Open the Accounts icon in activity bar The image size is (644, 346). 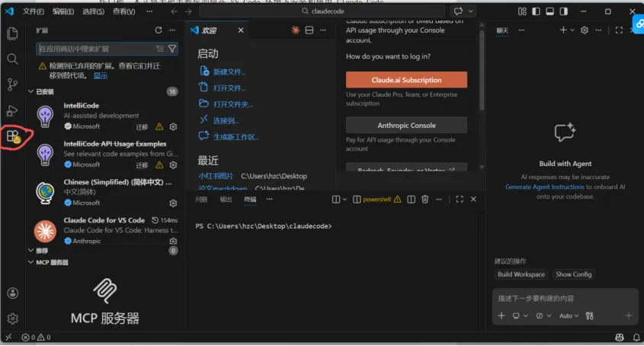(13, 293)
